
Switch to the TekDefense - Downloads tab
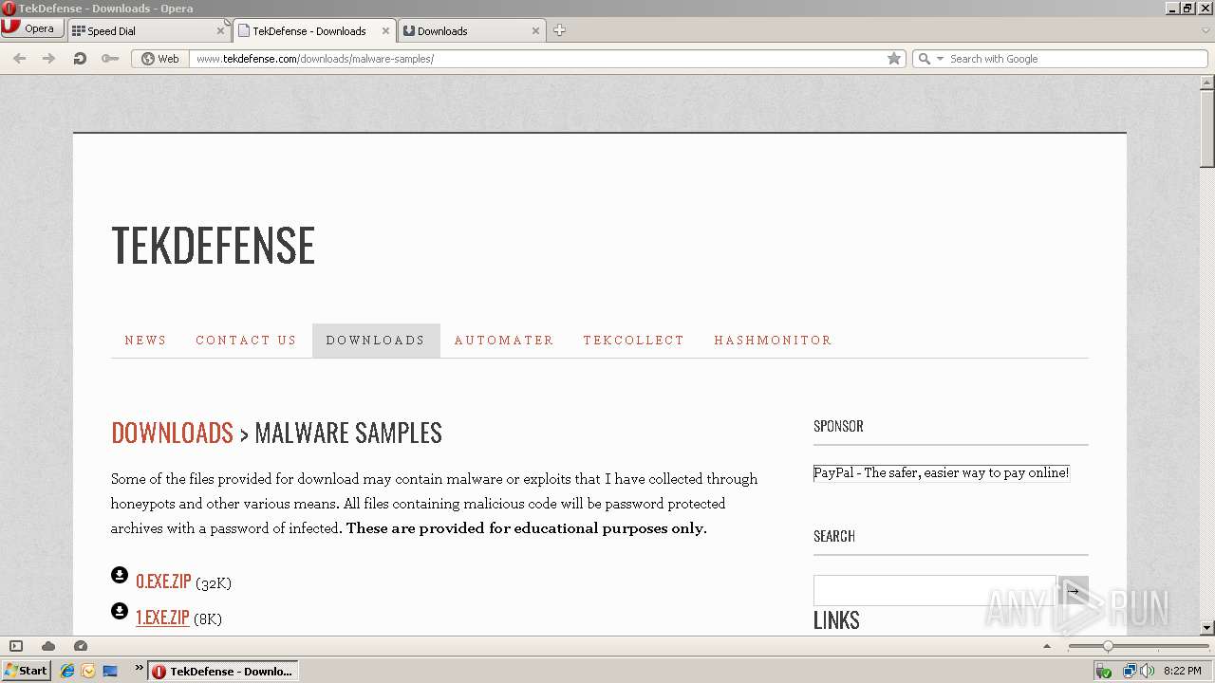[314, 30]
